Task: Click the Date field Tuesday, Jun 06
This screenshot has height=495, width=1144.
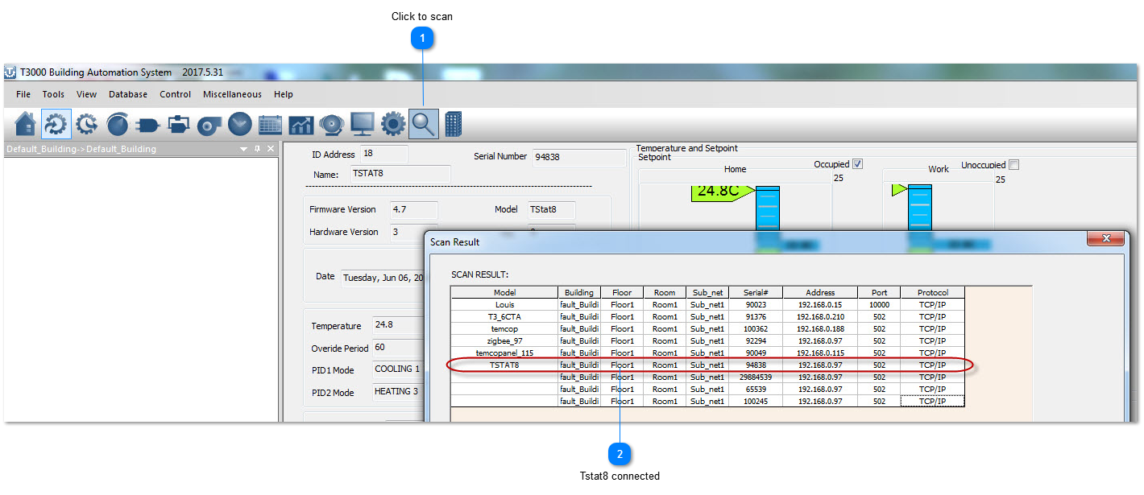Action: point(383,278)
